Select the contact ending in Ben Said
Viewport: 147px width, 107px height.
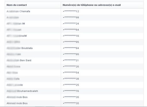(19, 60)
